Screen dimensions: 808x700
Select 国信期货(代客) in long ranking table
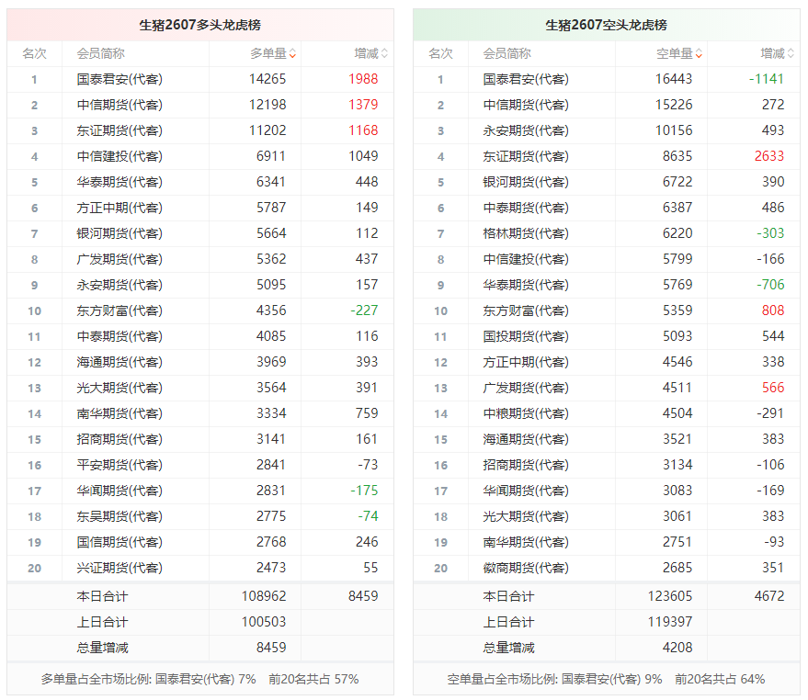(119, 542)
